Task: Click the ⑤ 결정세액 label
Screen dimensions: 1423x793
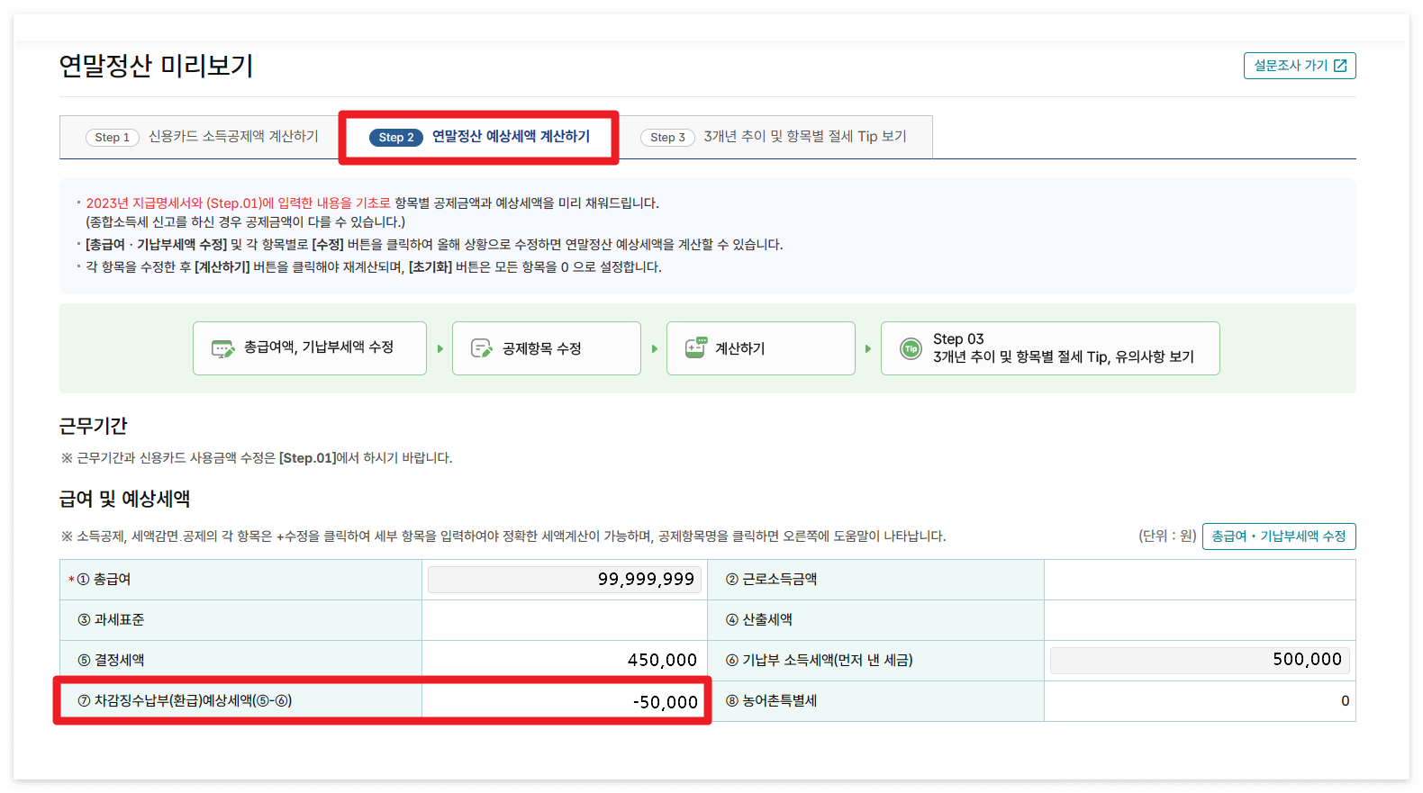Action: 111,661
